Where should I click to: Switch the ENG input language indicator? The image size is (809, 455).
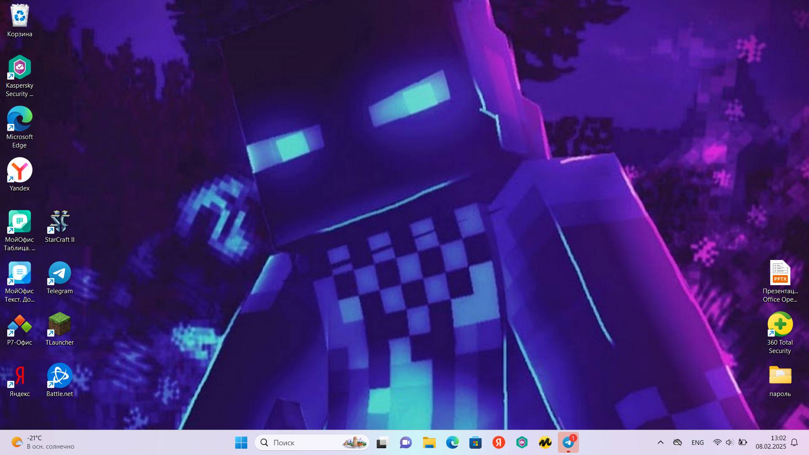697,442
